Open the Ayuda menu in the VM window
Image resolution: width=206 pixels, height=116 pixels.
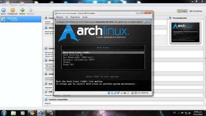pyautogui.click(x=85, y=17)
